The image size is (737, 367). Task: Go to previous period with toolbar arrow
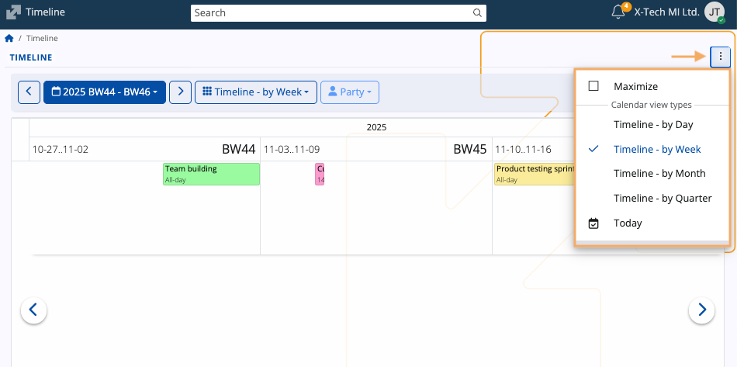pos(29,92)
